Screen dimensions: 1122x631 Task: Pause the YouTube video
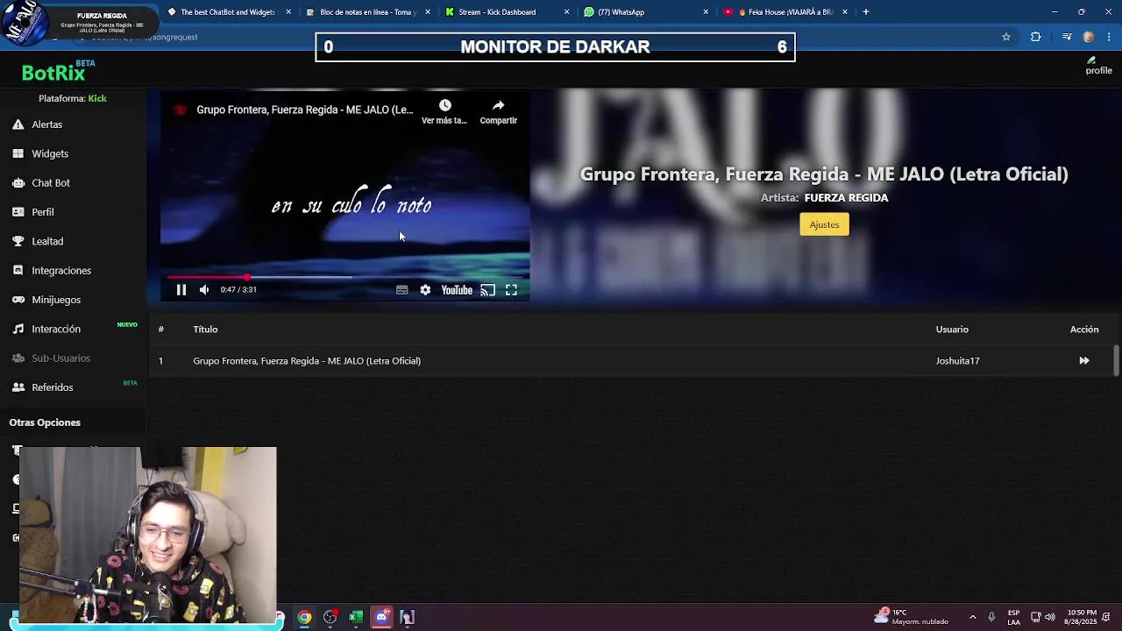tap(181, 290)
